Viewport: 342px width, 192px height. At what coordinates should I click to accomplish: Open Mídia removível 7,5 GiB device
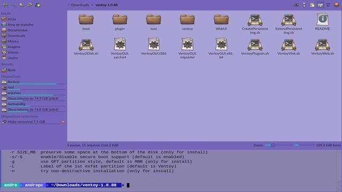[x=26, y=122]
